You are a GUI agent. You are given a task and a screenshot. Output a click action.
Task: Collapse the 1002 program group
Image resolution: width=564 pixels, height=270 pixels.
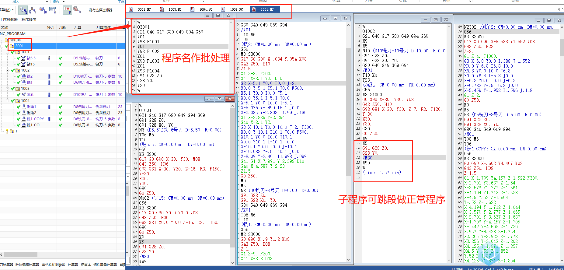pos(8,70)
